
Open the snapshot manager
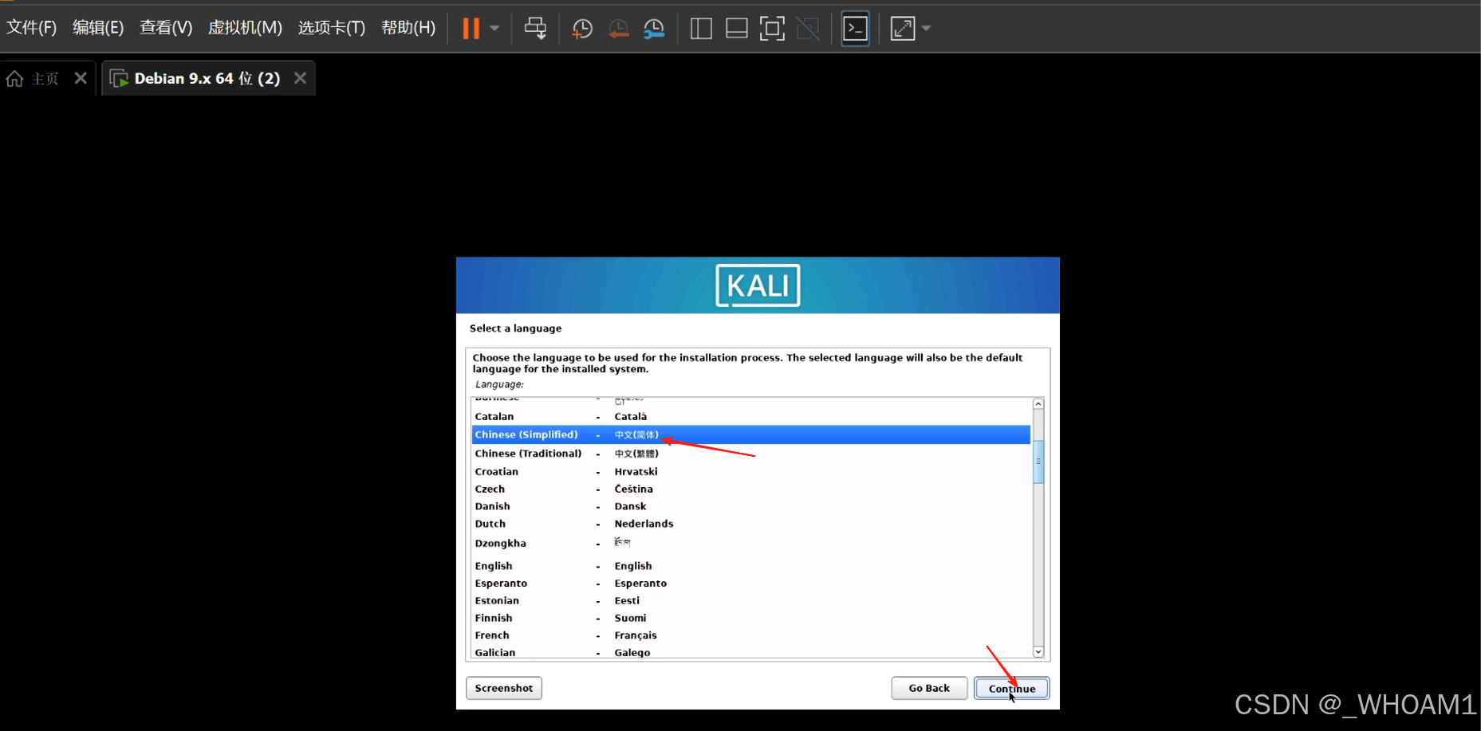click(x=654, y=29)
